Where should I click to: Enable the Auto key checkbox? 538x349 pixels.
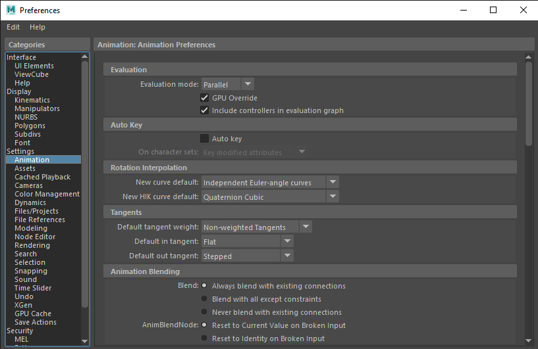205,139
